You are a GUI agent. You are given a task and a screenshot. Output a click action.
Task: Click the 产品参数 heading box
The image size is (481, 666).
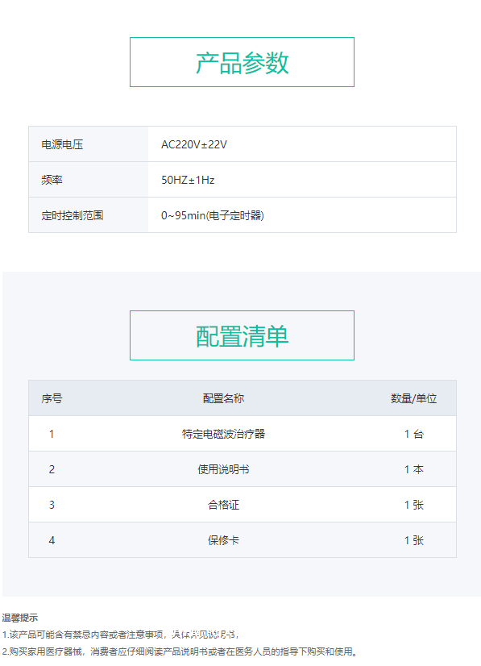tap(242, 62)
